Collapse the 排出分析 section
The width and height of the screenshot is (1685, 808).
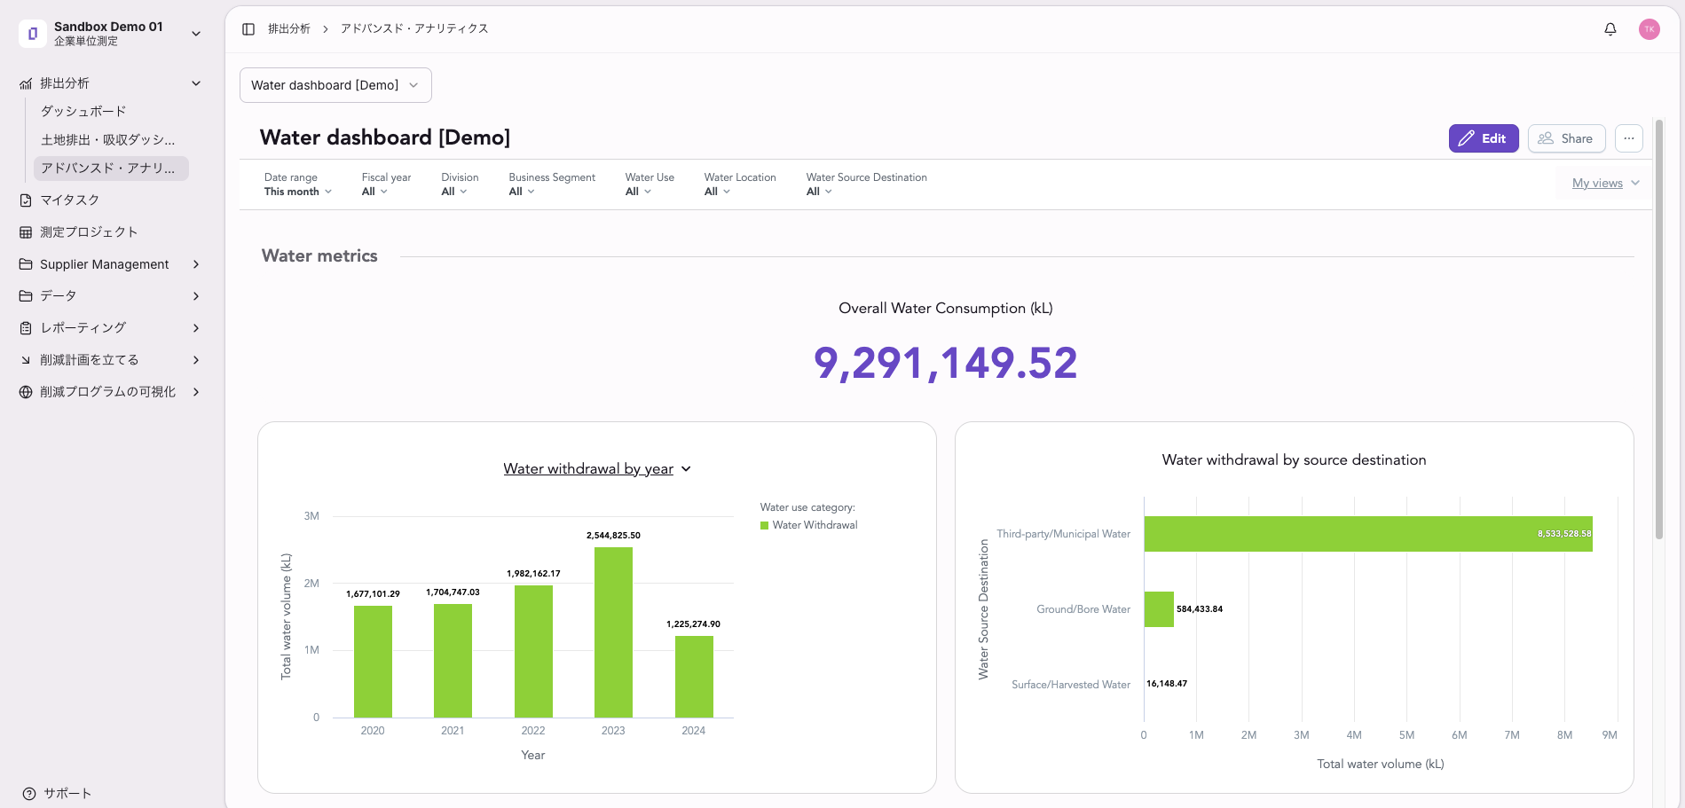pos(196,83)
